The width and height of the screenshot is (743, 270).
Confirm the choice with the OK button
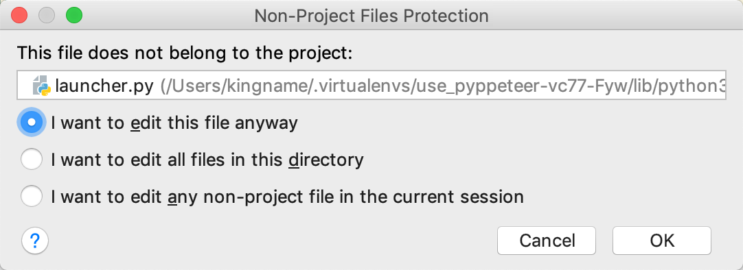[x=661, y=241]
